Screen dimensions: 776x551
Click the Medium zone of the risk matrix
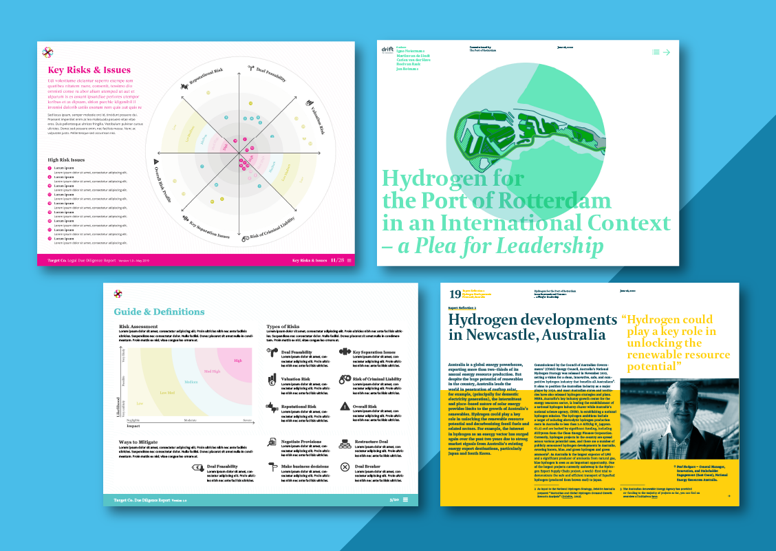191,382
